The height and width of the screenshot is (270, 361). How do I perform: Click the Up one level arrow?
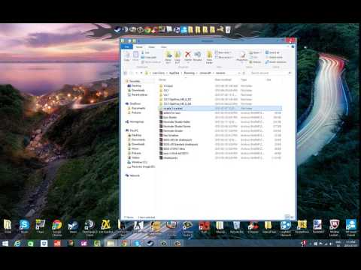tap(141, 73)
